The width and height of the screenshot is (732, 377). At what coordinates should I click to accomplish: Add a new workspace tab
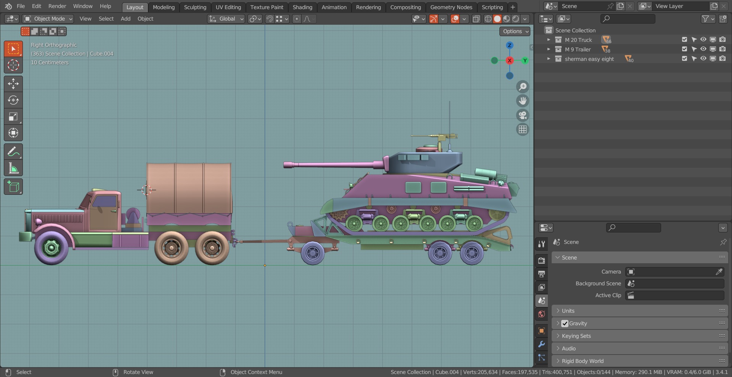coord(513,7)
